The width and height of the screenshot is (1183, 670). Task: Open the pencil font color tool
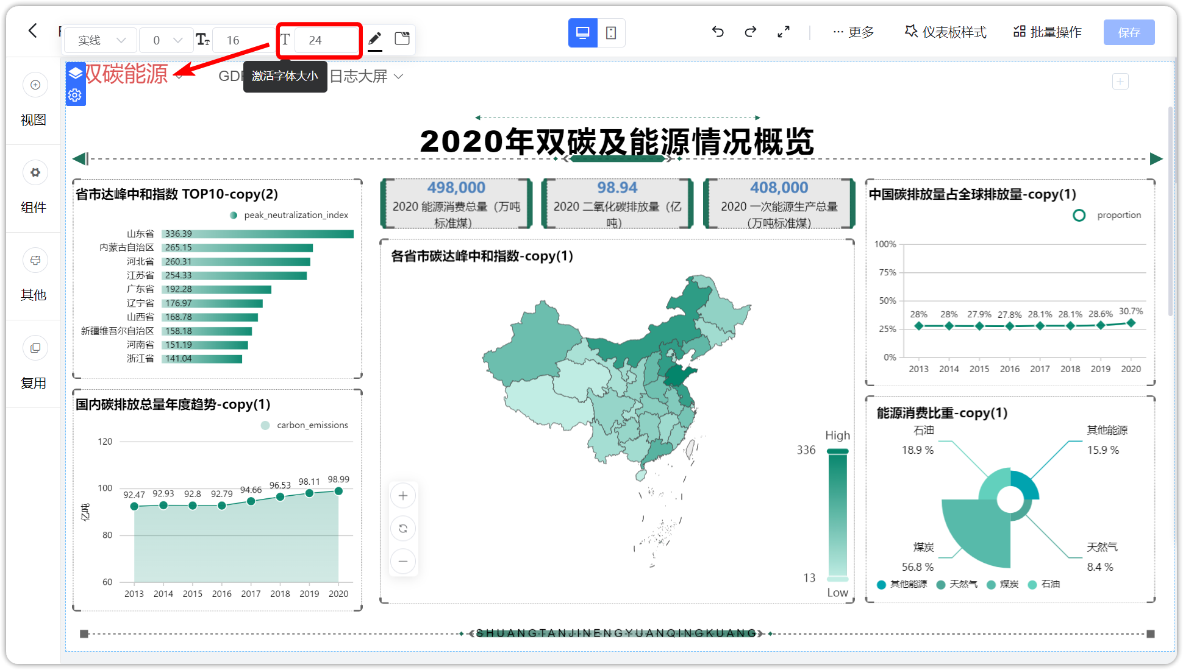(375, 40)
